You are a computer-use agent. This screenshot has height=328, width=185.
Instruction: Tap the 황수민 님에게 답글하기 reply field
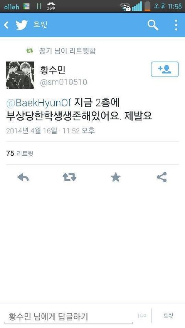tap(68, 317)
